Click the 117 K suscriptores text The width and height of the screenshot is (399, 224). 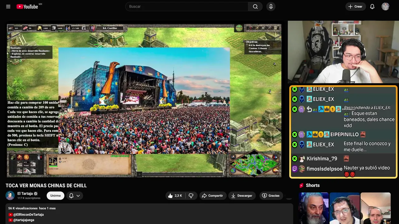click(x=29, y=198)
